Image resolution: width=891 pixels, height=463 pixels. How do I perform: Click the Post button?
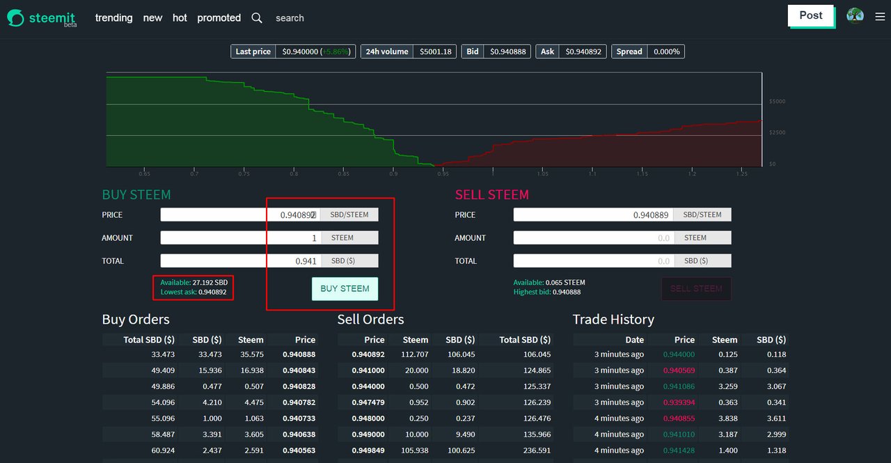pos(811,15)
